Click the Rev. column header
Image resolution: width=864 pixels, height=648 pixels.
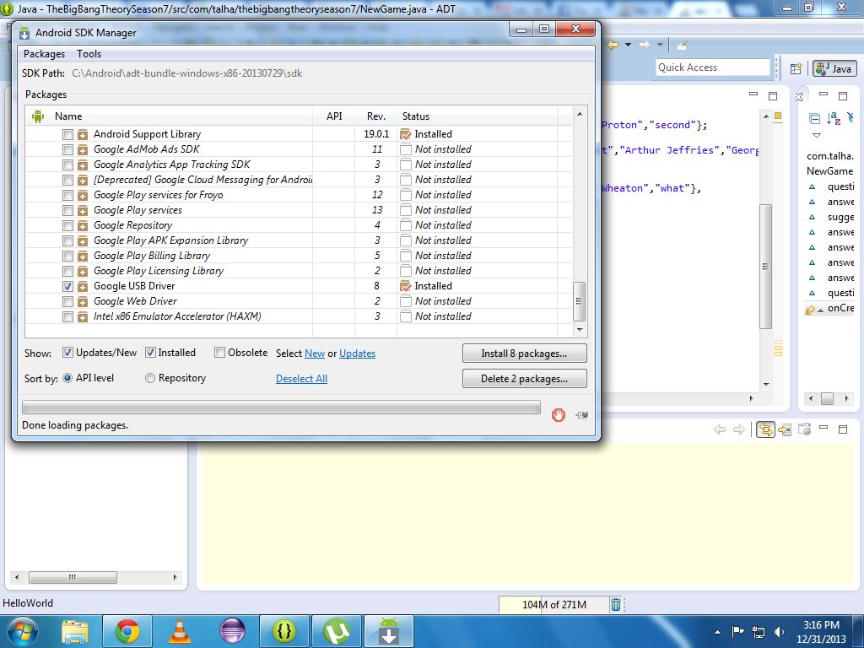375,116
